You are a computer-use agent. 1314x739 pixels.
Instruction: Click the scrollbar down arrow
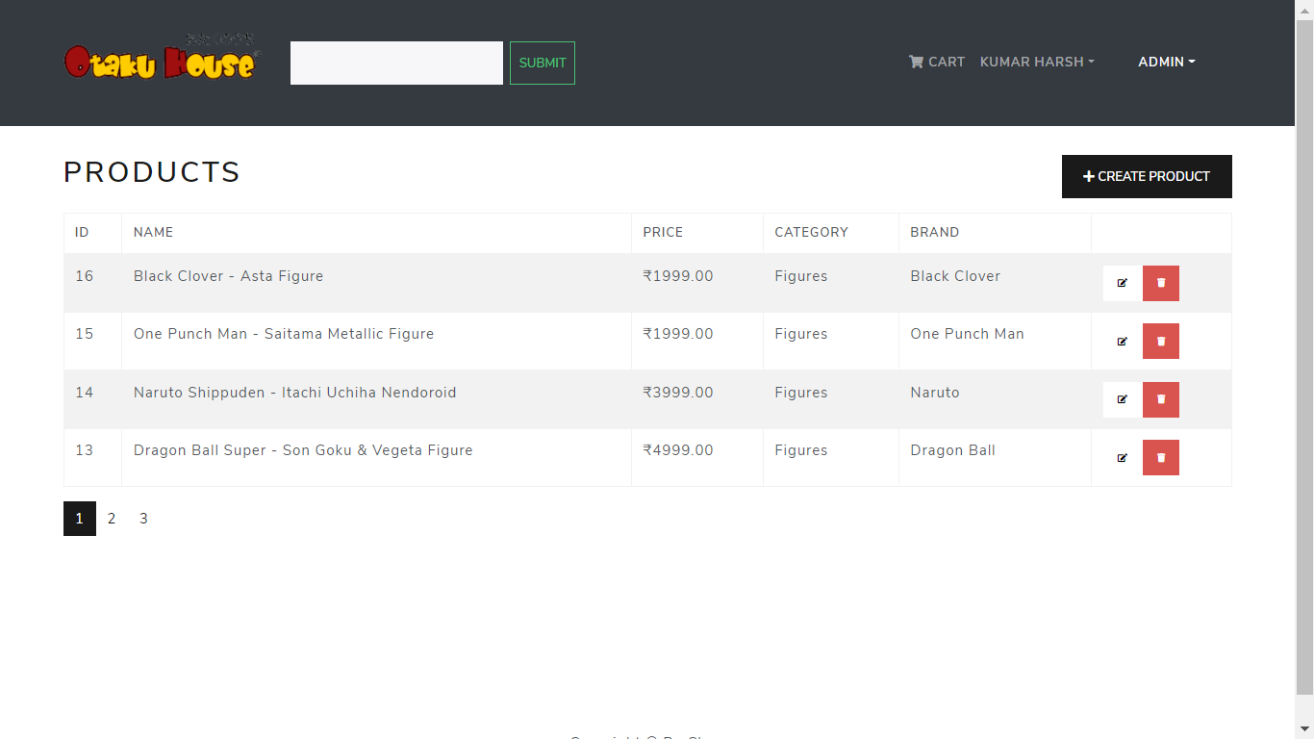point(1304,729)
